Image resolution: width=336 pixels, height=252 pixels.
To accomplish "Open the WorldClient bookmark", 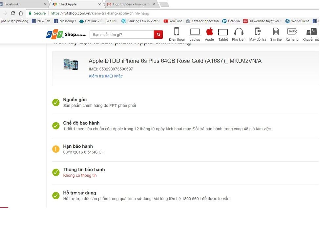I will (297, 21).
